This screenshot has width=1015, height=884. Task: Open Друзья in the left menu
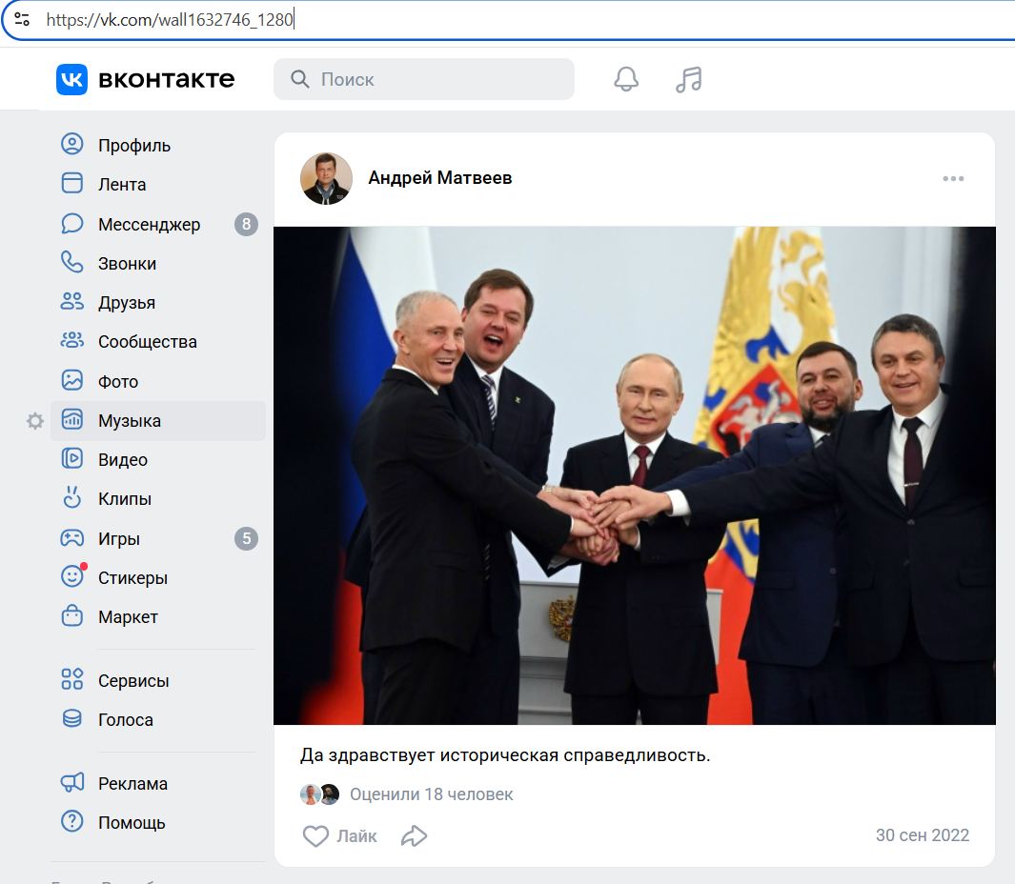point(127,303)
